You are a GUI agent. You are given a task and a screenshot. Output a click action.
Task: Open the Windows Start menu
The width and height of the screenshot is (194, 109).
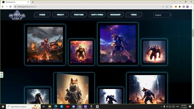3,107
